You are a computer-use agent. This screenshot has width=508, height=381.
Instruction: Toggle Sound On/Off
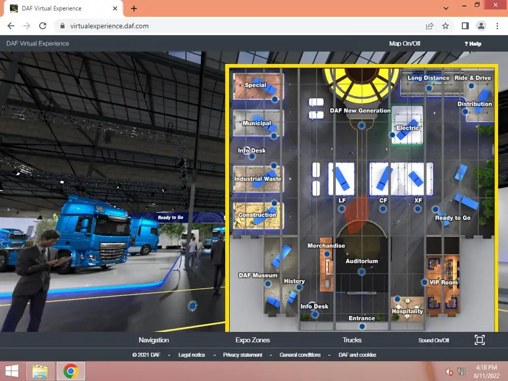(434, 340)
